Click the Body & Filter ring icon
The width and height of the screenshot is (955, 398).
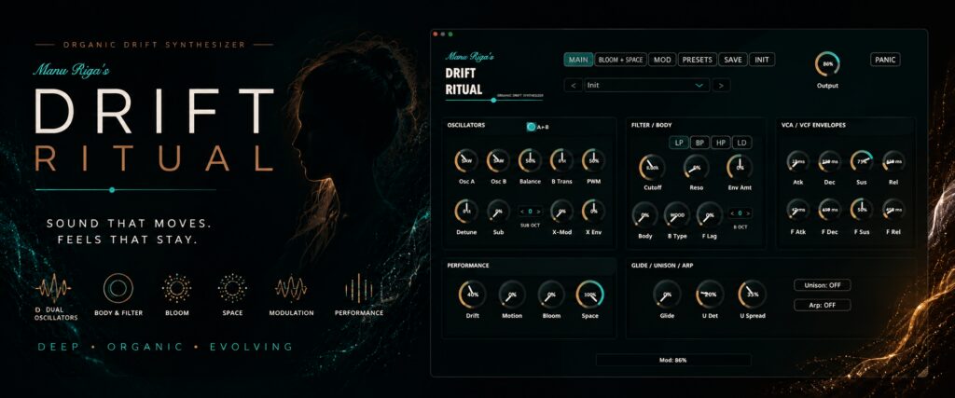(x=118, y=288)
